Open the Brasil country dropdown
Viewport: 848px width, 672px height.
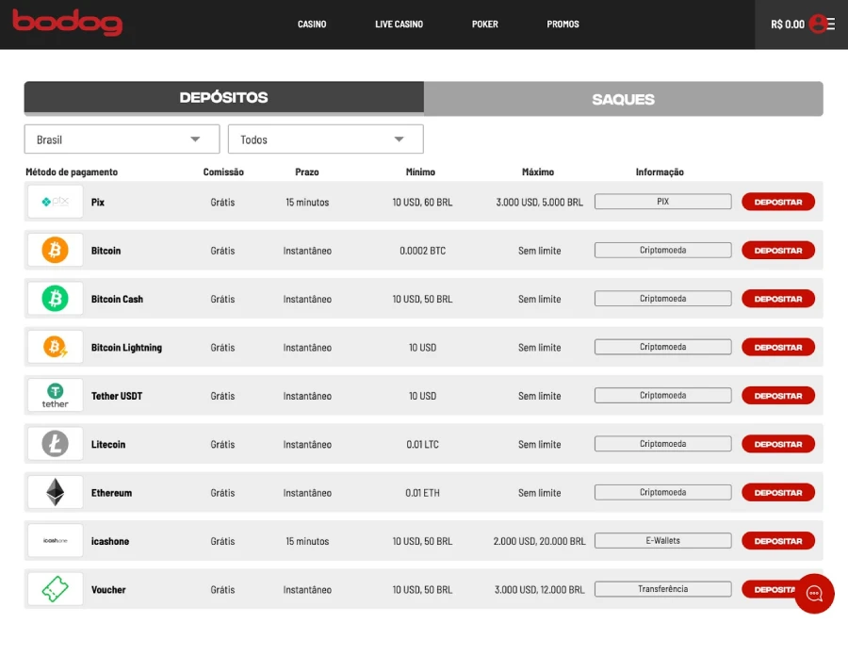click(122, 139)
